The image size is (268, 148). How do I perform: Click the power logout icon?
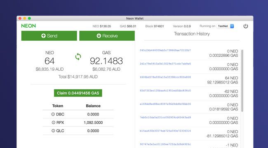246,26
